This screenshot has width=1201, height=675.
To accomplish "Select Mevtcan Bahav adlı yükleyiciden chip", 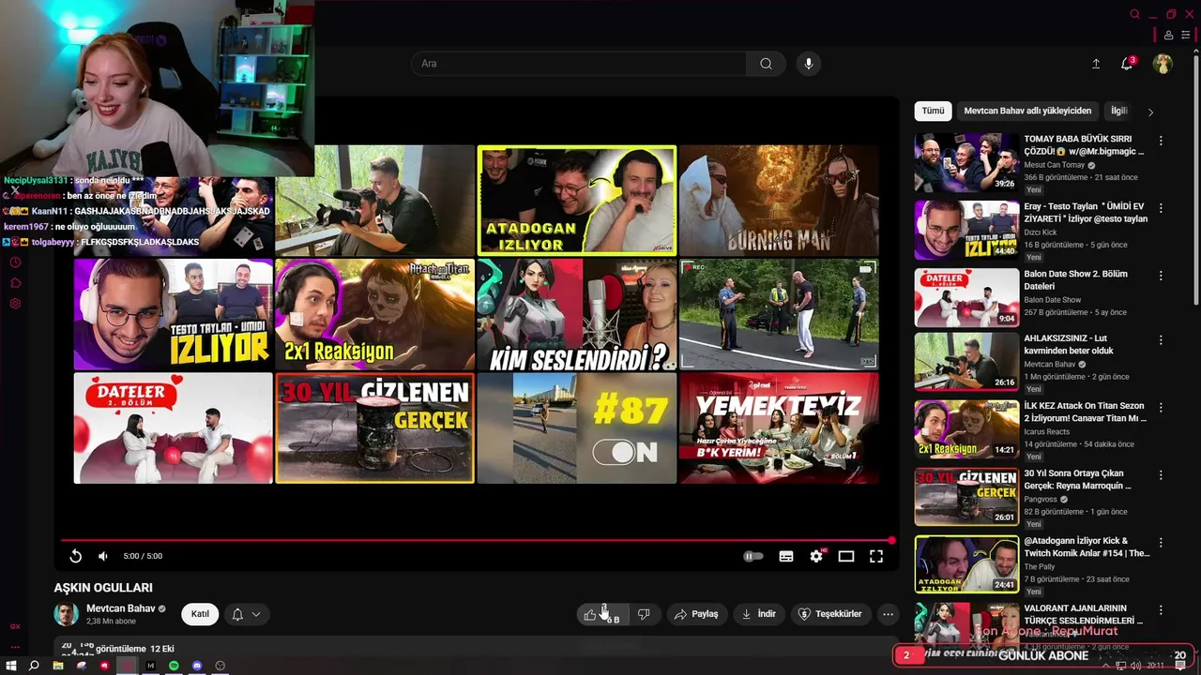I will [x=1027, y=111].
